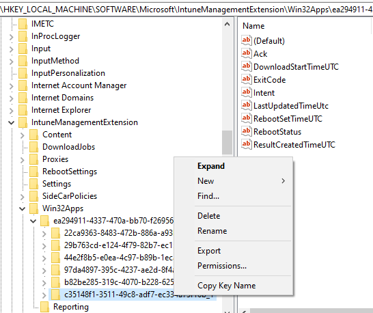Click the Internet Explorer folder icon
373x313 pixels.
click(x=23, y=110)
